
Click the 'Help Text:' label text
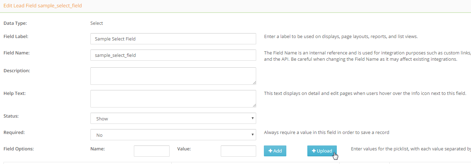(x=14, y=93)
